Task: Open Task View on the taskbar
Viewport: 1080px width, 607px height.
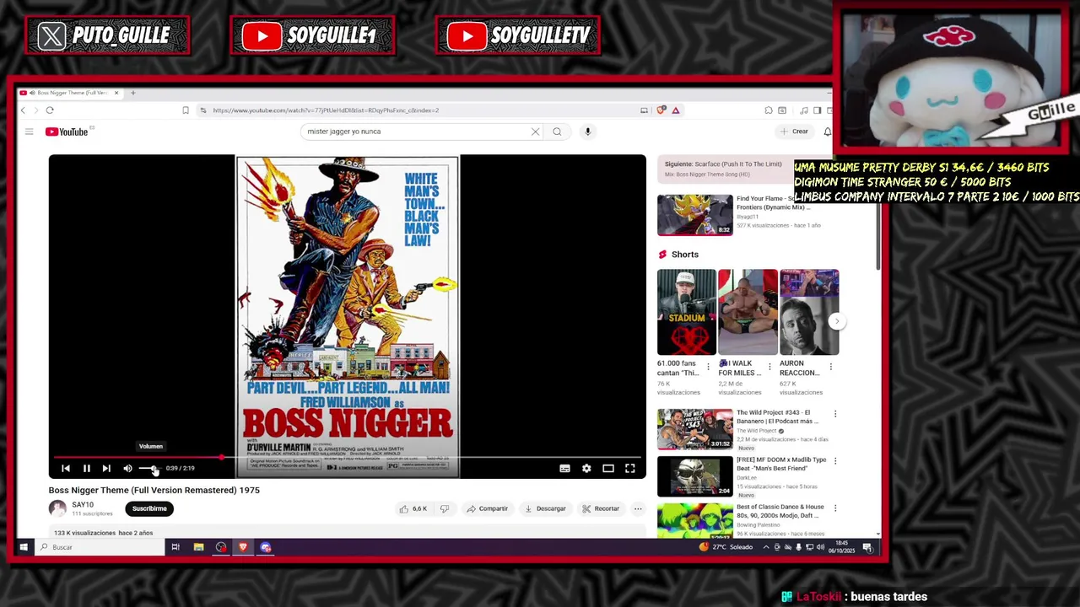Action: [x=175, y=547]
